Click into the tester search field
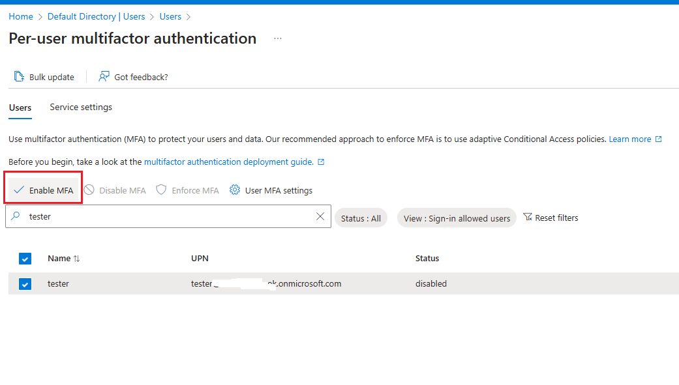 [x=163, y=217]
